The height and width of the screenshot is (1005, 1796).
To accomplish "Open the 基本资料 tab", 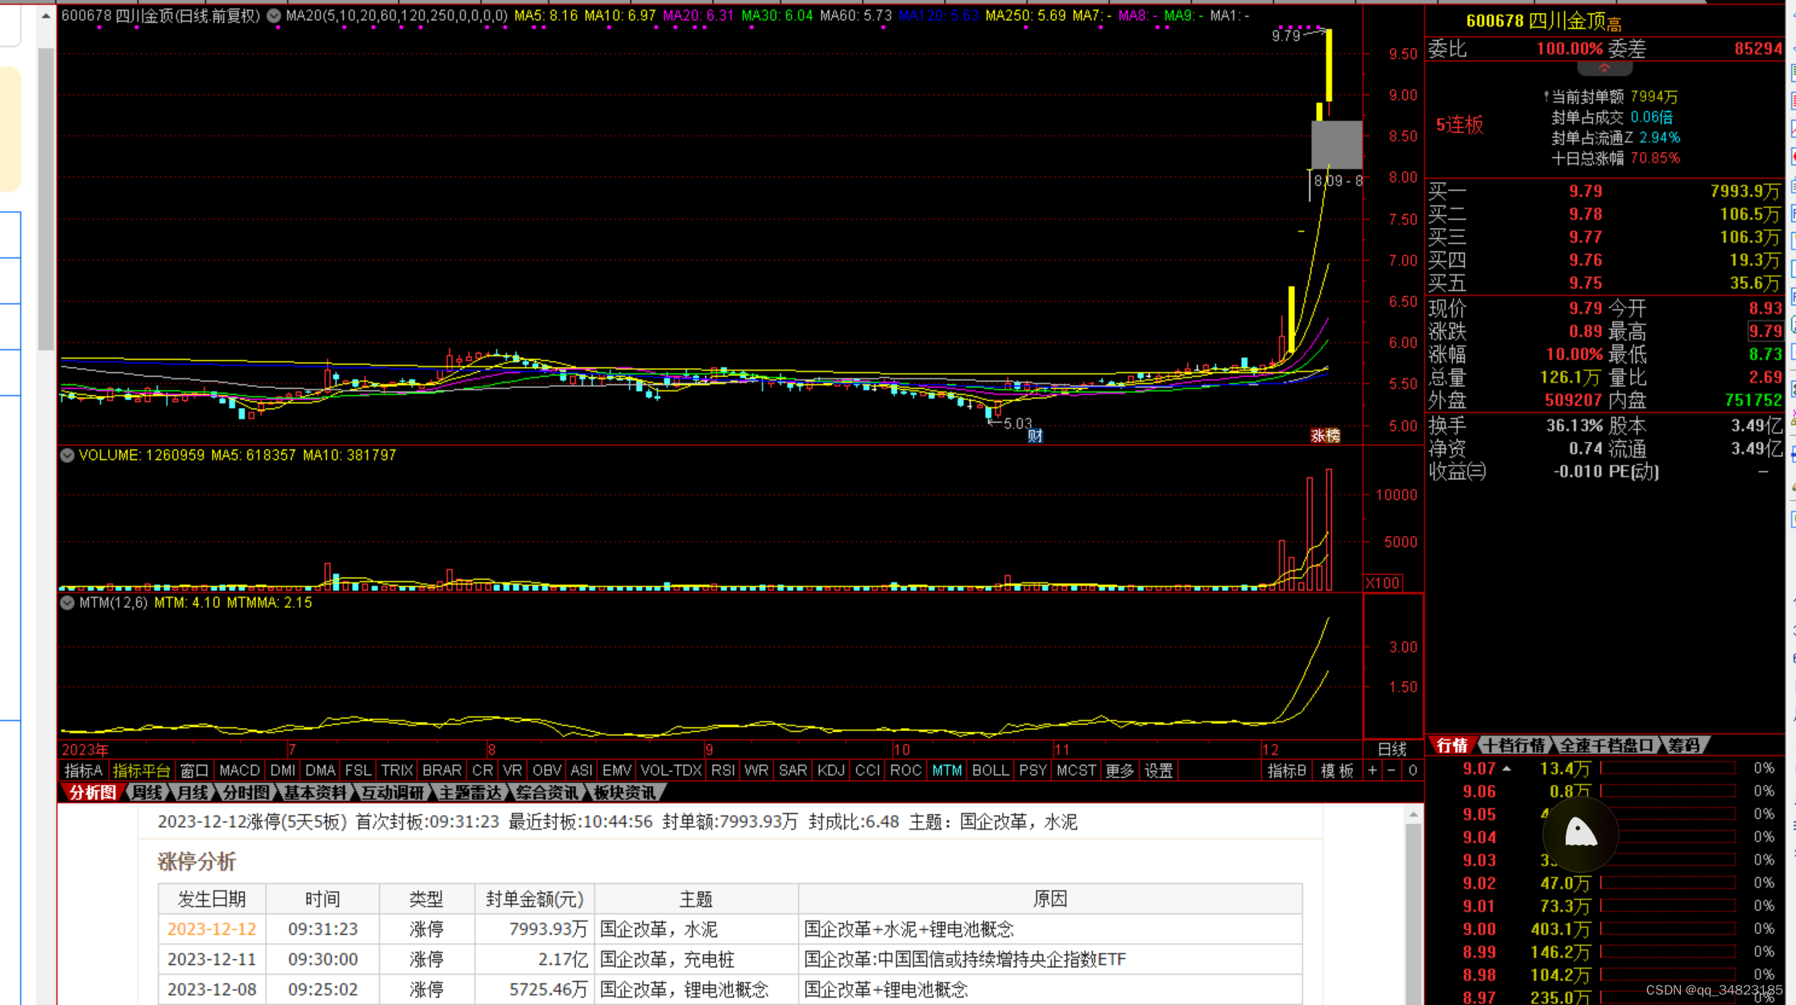I will 315,792.
